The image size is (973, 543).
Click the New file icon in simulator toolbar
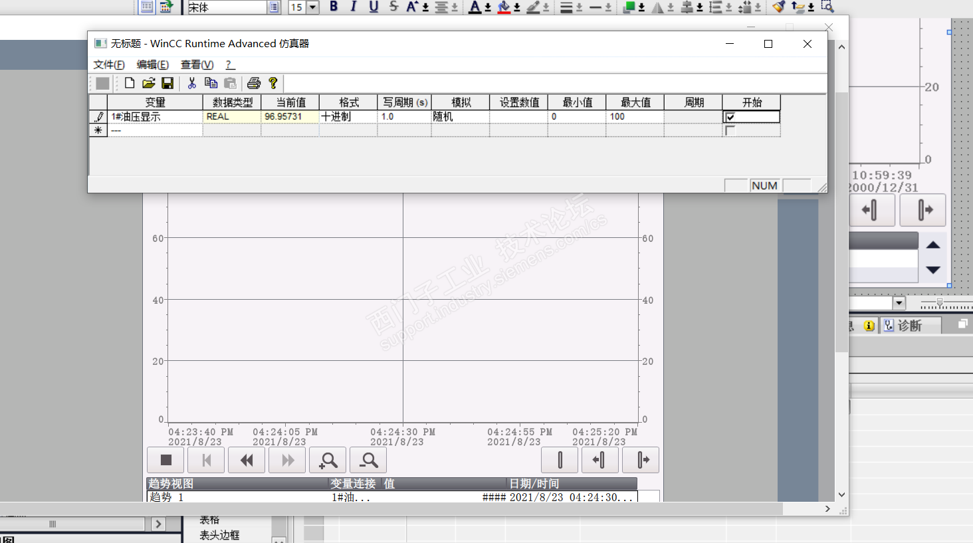click(x=130, y=83)
